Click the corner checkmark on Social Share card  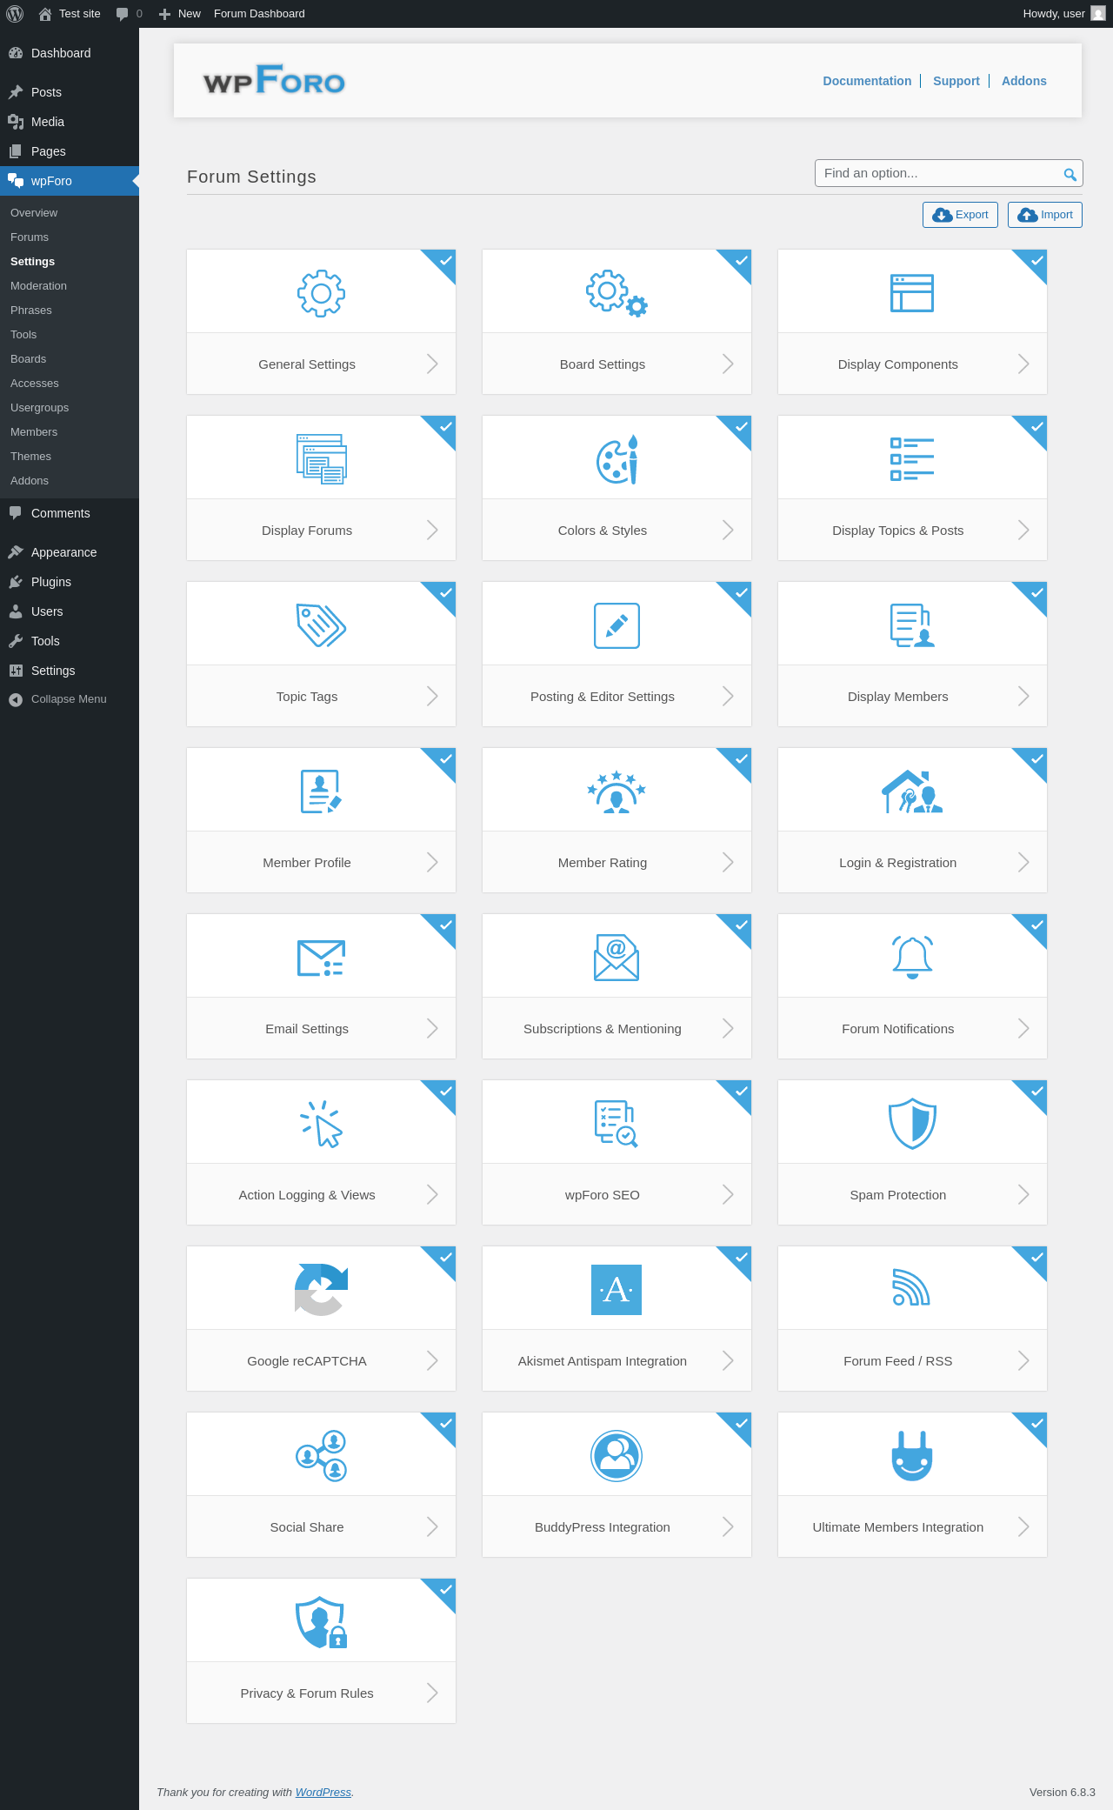click(445, 1423)
